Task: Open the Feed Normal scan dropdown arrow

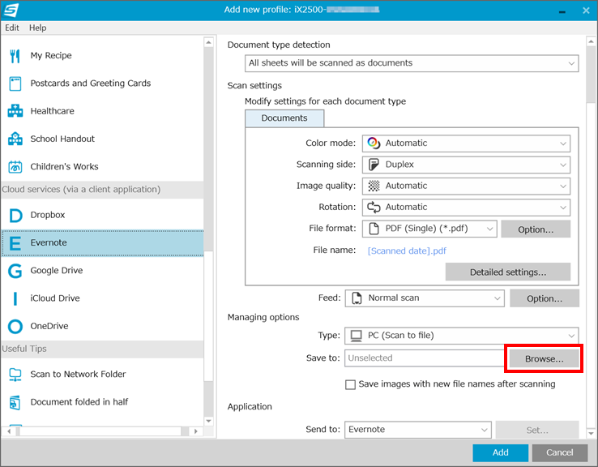Action: (497, 298)
